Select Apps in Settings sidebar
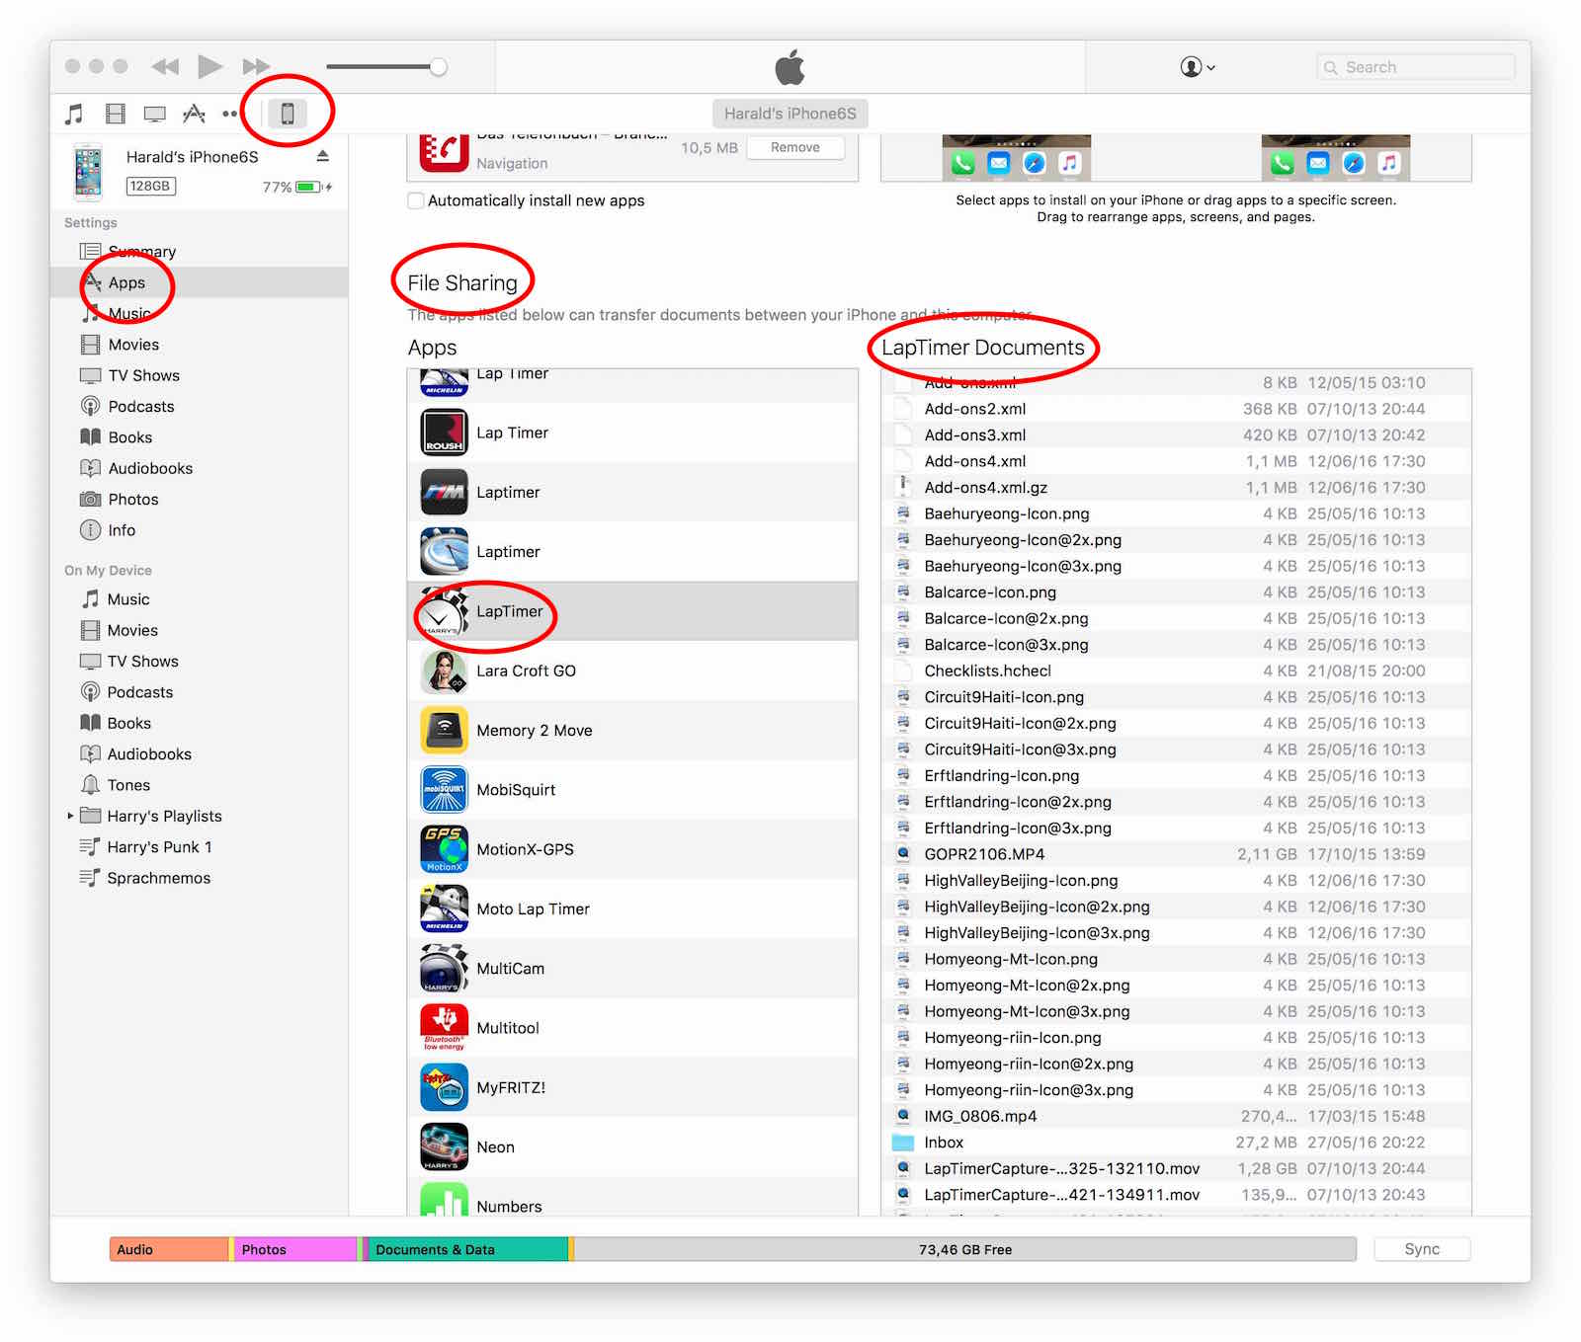 click(x=199, y=282)
